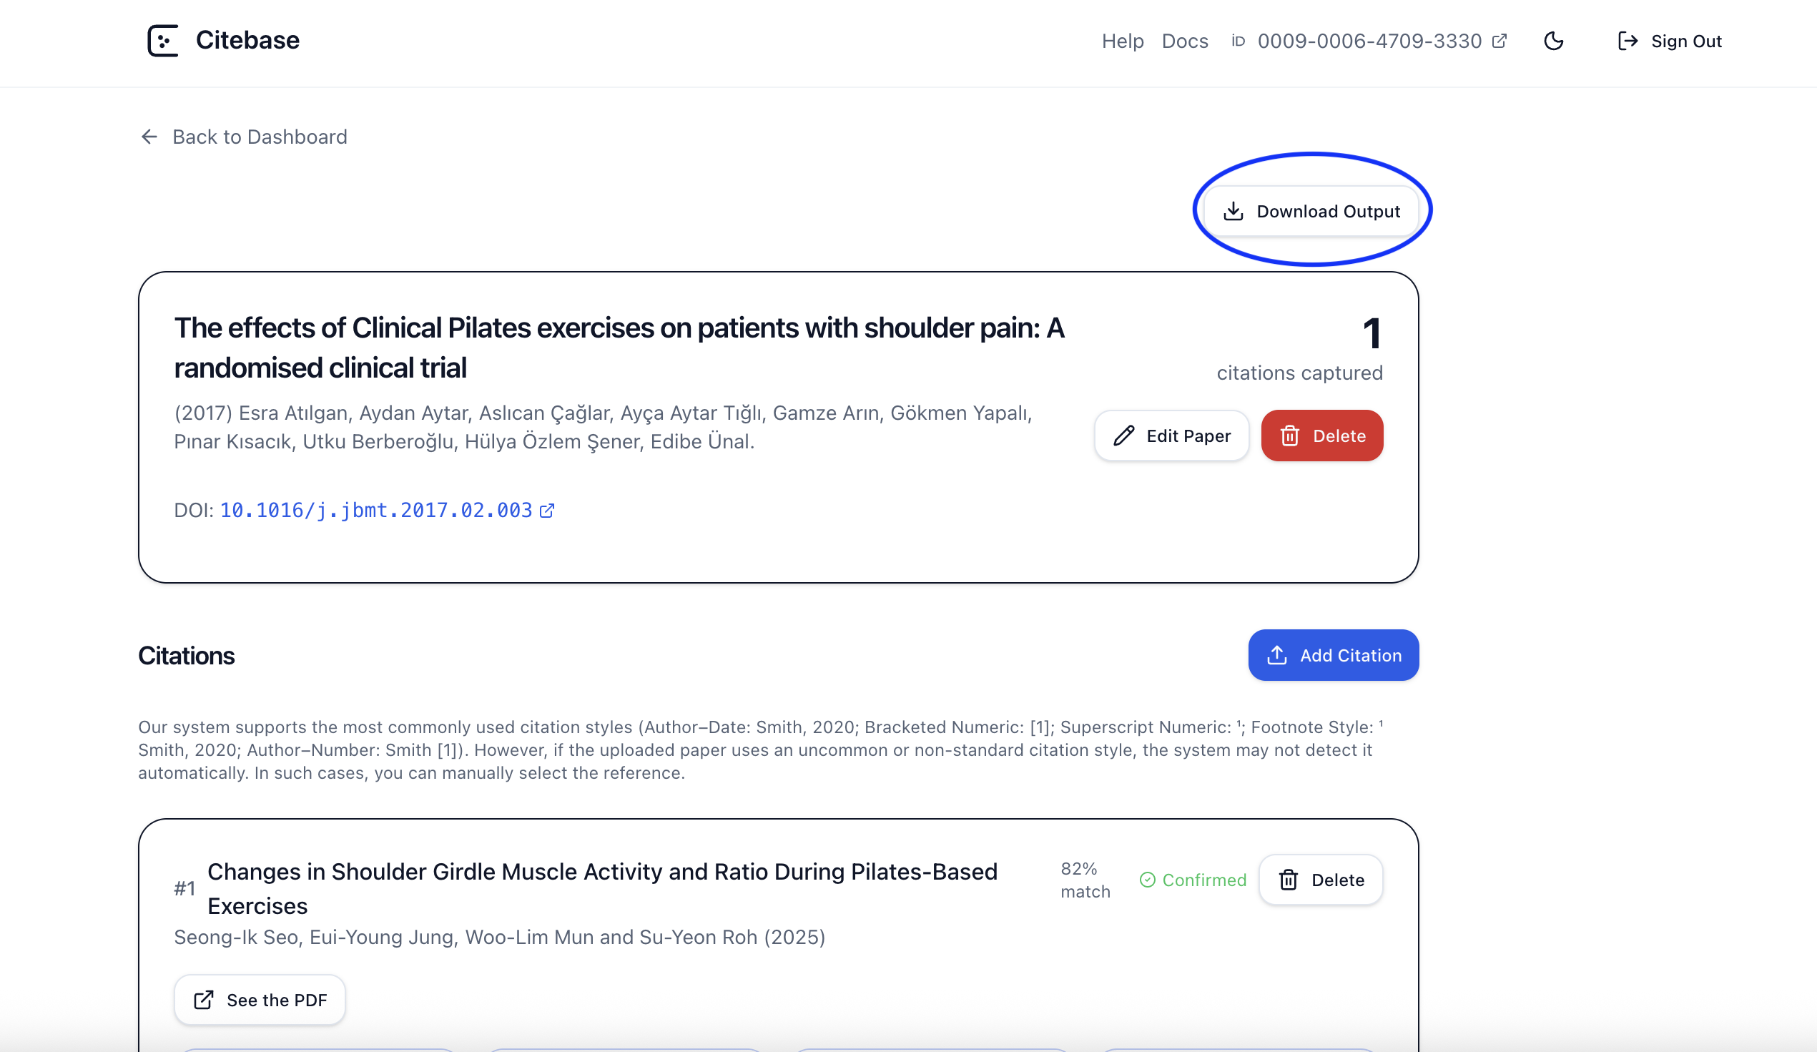Viewport: 1817px width, 1052px height.
Task: Click the Confirmed status on citation #1
Action: pyautogui.click(x=1193, y=880)
